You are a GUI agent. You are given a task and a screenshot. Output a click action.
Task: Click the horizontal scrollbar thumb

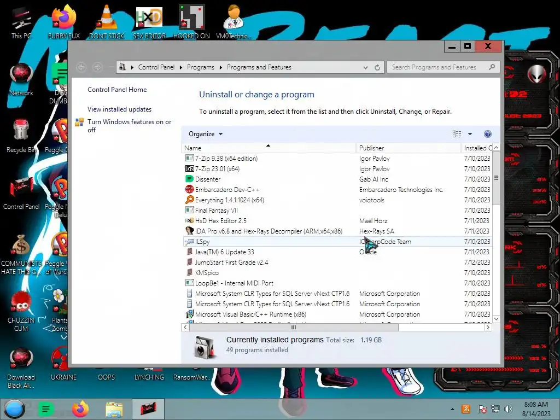(x=293, y=327)
